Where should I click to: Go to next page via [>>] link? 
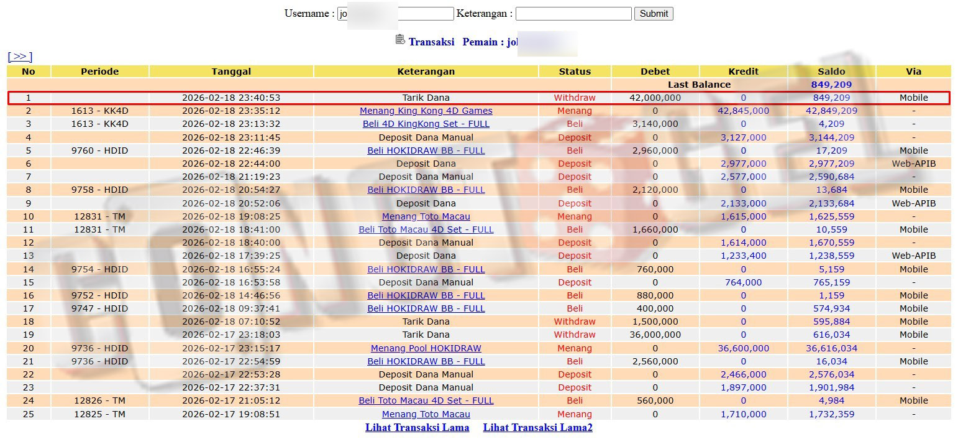coord(20,57)
